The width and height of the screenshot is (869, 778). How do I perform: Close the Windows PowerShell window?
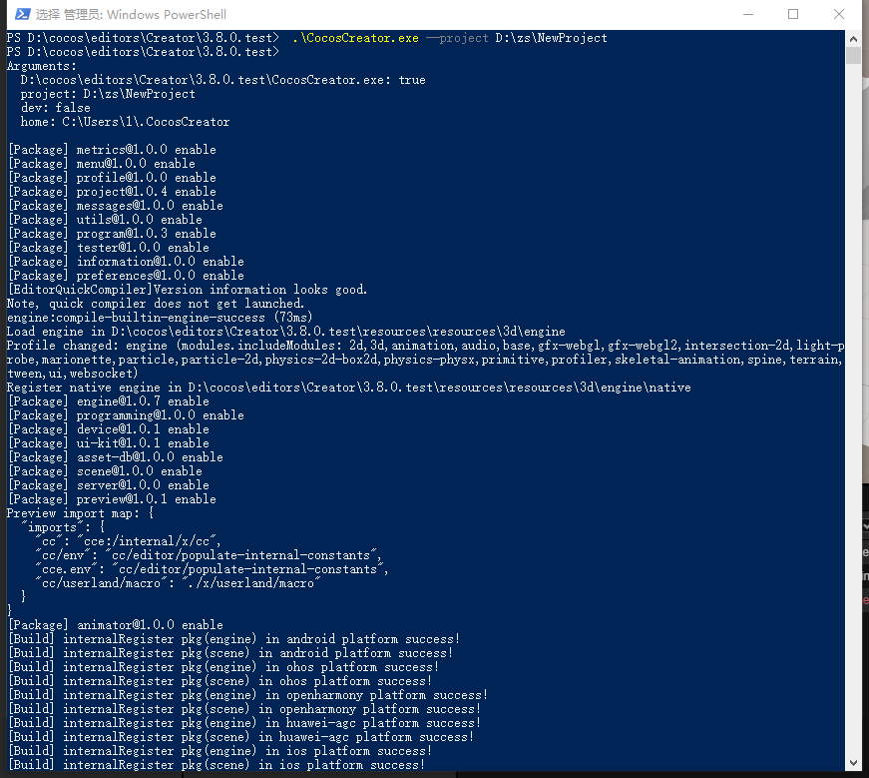(839, 14)
